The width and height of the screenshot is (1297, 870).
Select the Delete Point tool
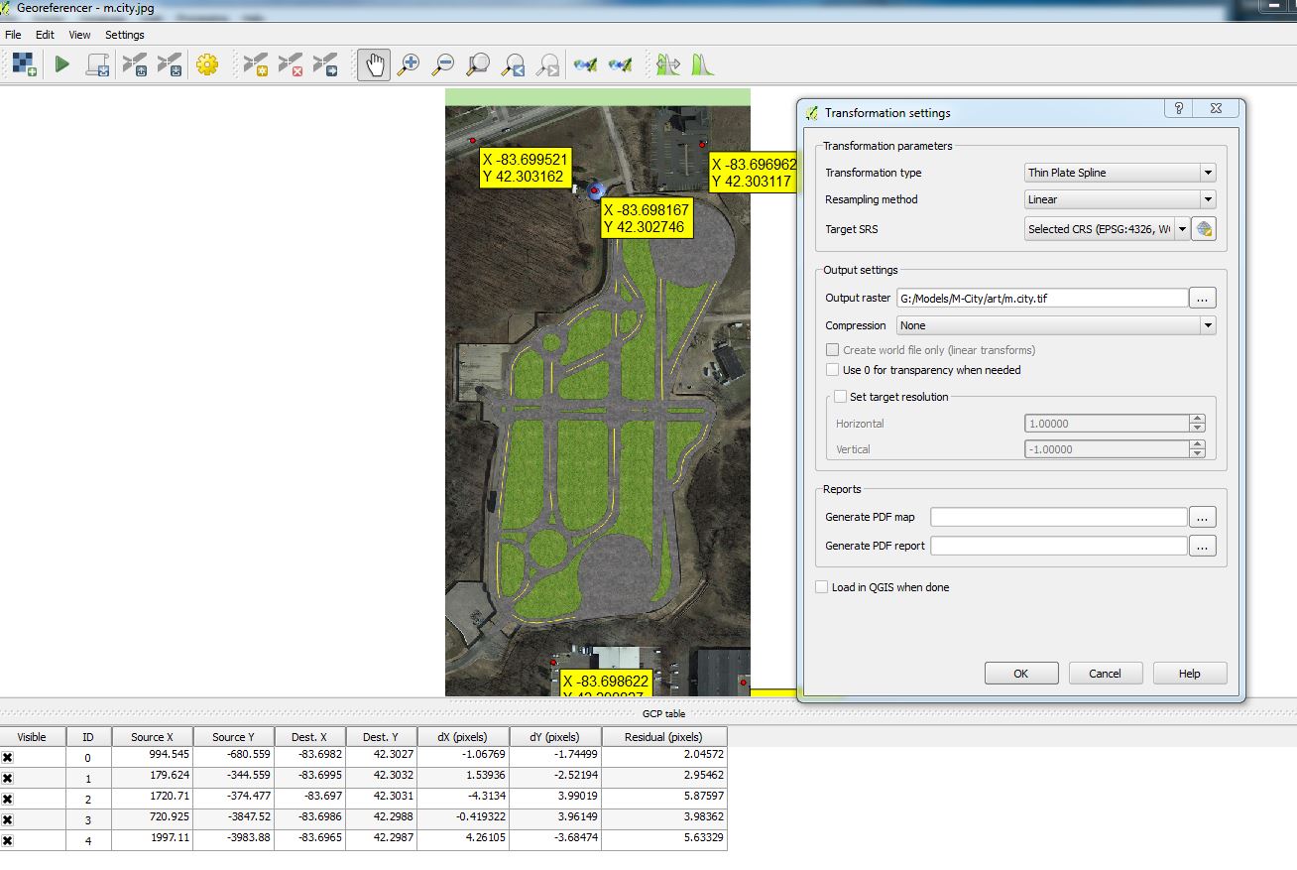(291, 65)
